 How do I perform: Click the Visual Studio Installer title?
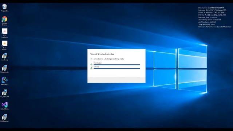pos(102,54)
